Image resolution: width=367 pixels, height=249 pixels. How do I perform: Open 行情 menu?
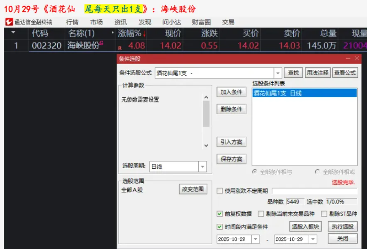click(72, 22)
